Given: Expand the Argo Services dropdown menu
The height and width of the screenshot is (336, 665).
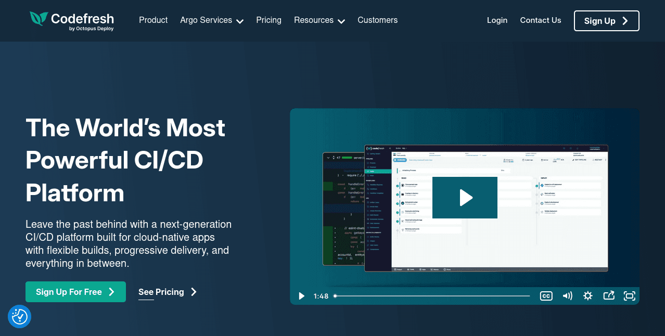Looking at the screenshot, I should click(212, 20).
